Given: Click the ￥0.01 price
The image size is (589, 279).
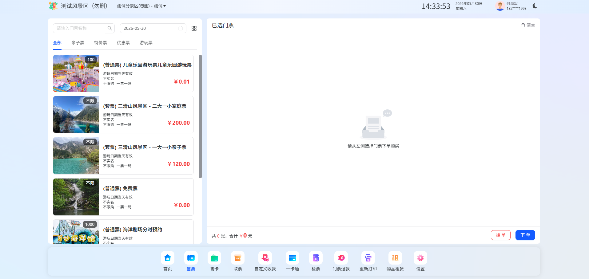Looking at the screenshot, I should click(x=182, y=82).
